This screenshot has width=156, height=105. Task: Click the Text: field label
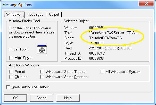click(68, 33)
